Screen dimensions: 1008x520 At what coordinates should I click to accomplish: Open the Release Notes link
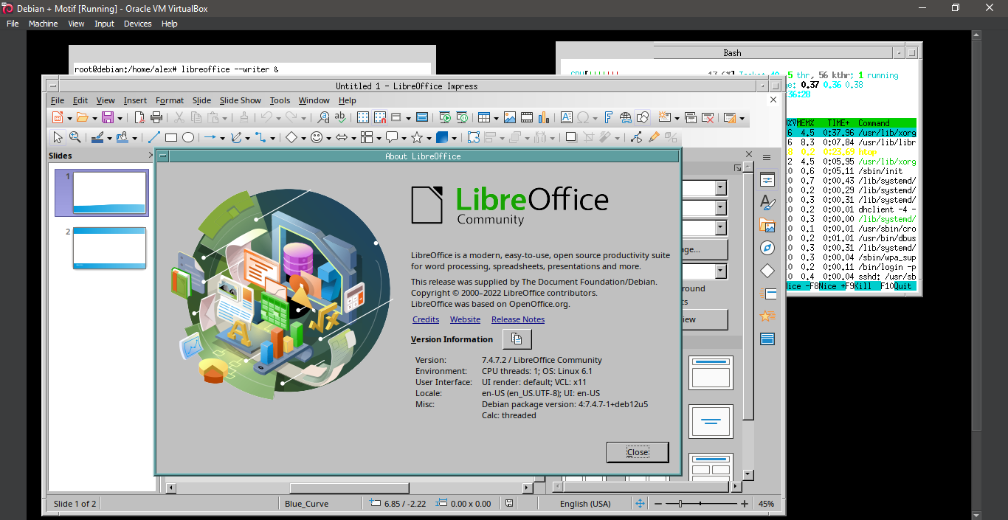point(518,319)
